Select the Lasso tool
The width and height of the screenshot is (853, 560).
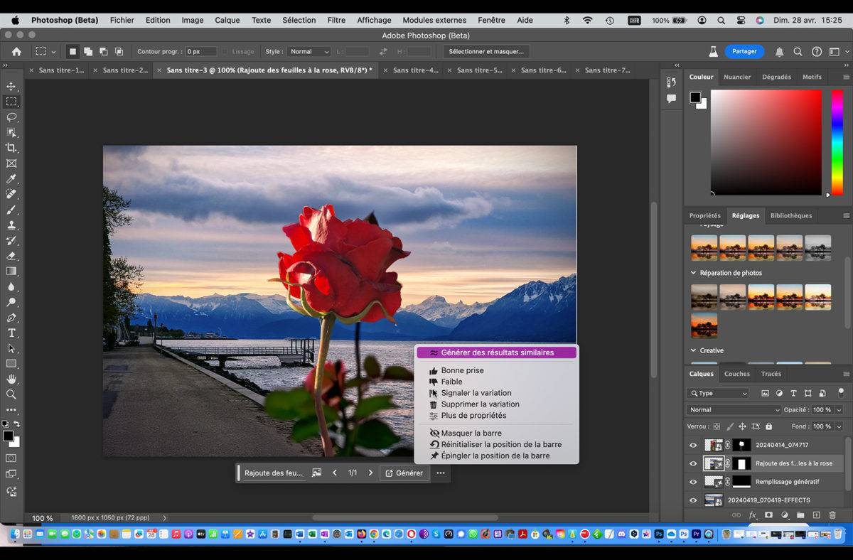click(x=11, y=117)
